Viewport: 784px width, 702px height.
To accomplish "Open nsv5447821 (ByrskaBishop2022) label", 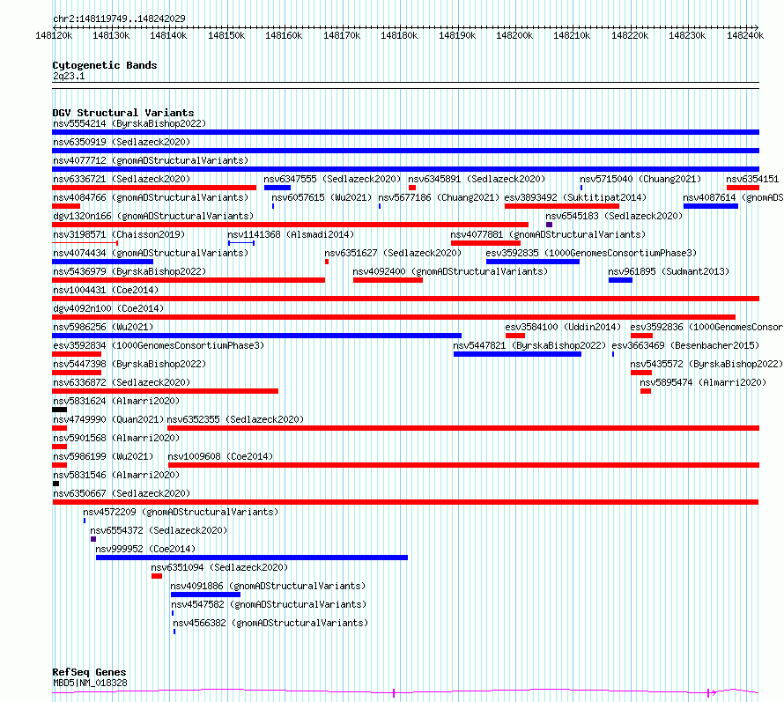I will coord(529,345).
